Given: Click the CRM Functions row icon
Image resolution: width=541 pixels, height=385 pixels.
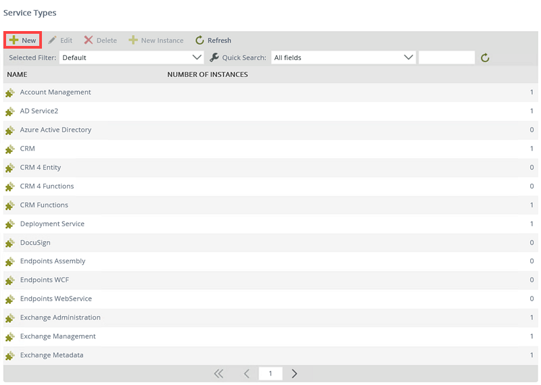Looking at the screenshot, I should click(10, 205).
